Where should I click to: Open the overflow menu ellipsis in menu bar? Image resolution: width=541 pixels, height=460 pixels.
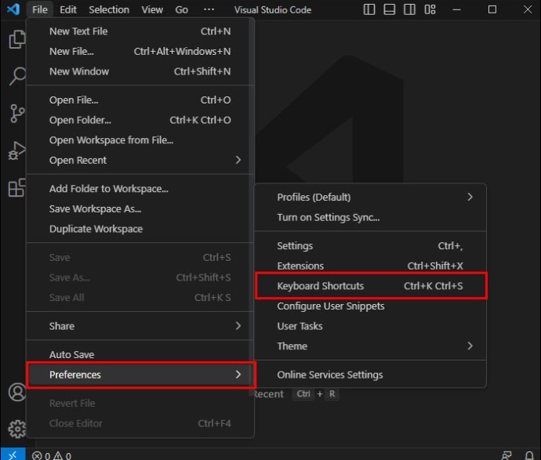(x=209, y=9)
